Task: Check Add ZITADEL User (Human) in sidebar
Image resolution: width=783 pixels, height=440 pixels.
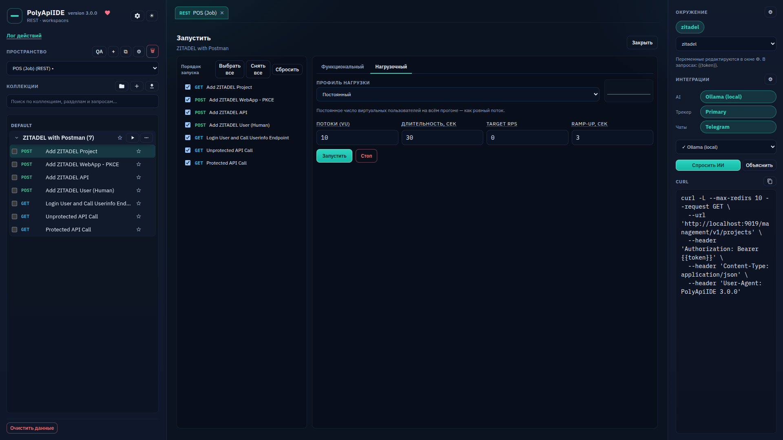Action: click(x=14, y=190)
